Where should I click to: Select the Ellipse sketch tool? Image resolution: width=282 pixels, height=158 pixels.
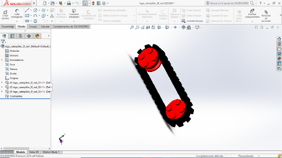[x=43, y=15]
